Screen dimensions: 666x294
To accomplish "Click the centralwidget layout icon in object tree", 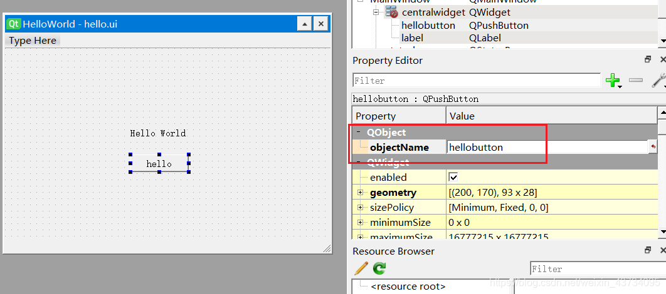I will (x=391, y=13).
